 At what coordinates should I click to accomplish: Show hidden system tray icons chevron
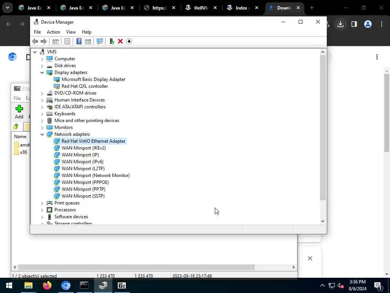click(322, 286)
